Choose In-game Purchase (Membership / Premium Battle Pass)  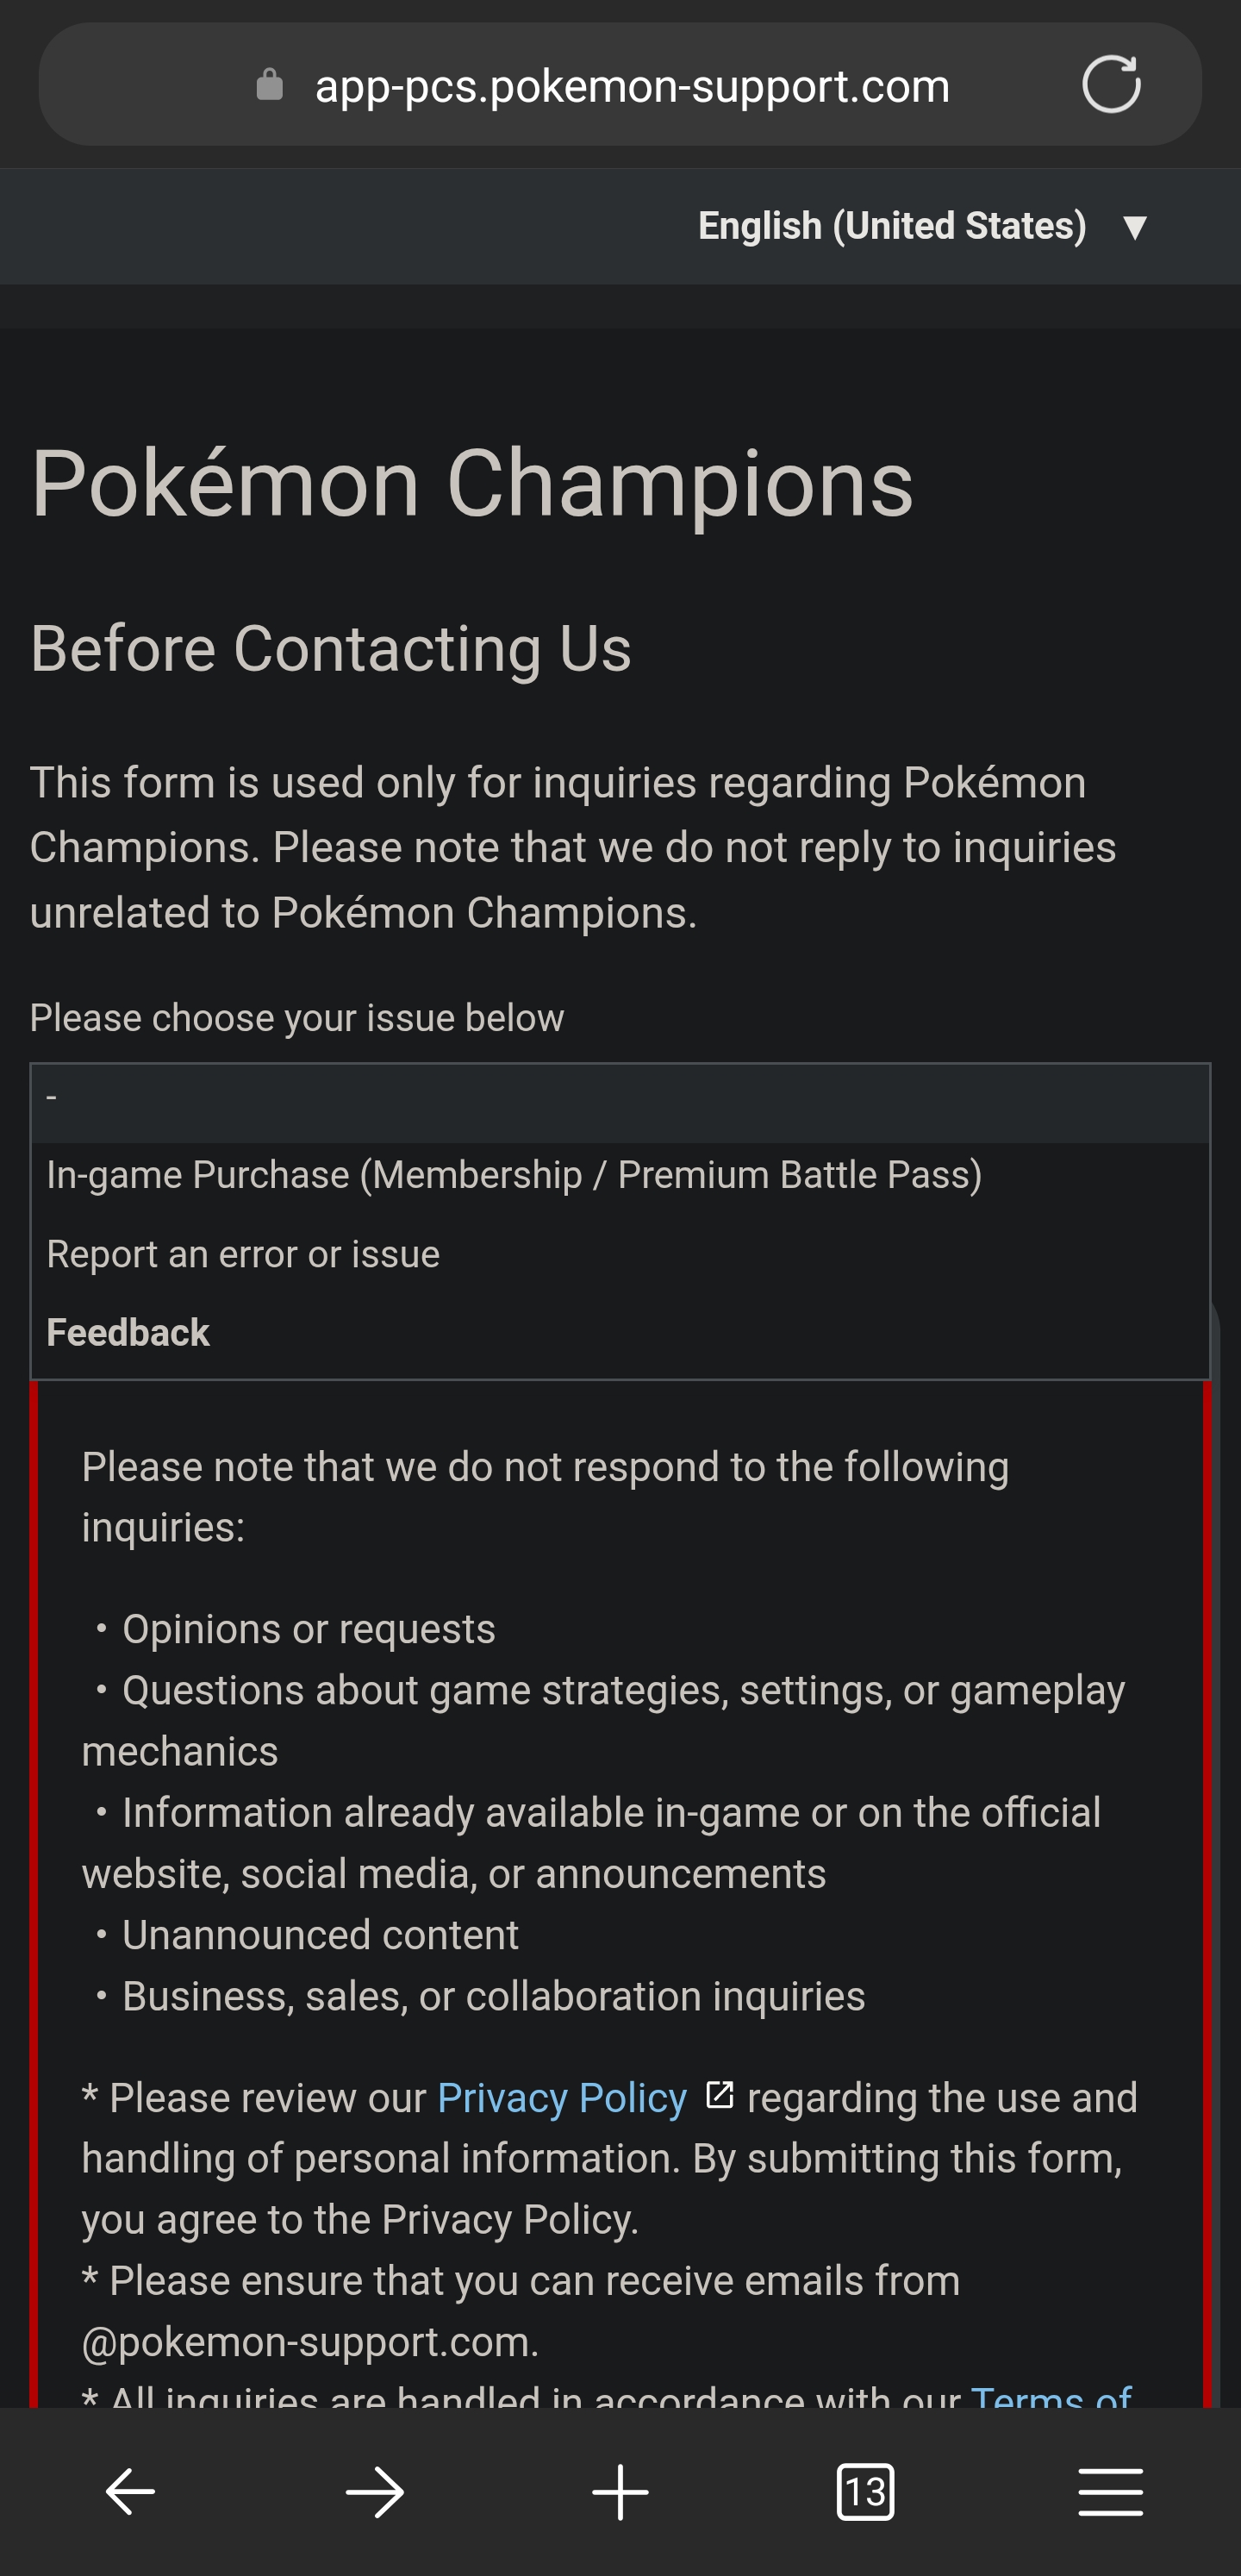coord(514,1175)
